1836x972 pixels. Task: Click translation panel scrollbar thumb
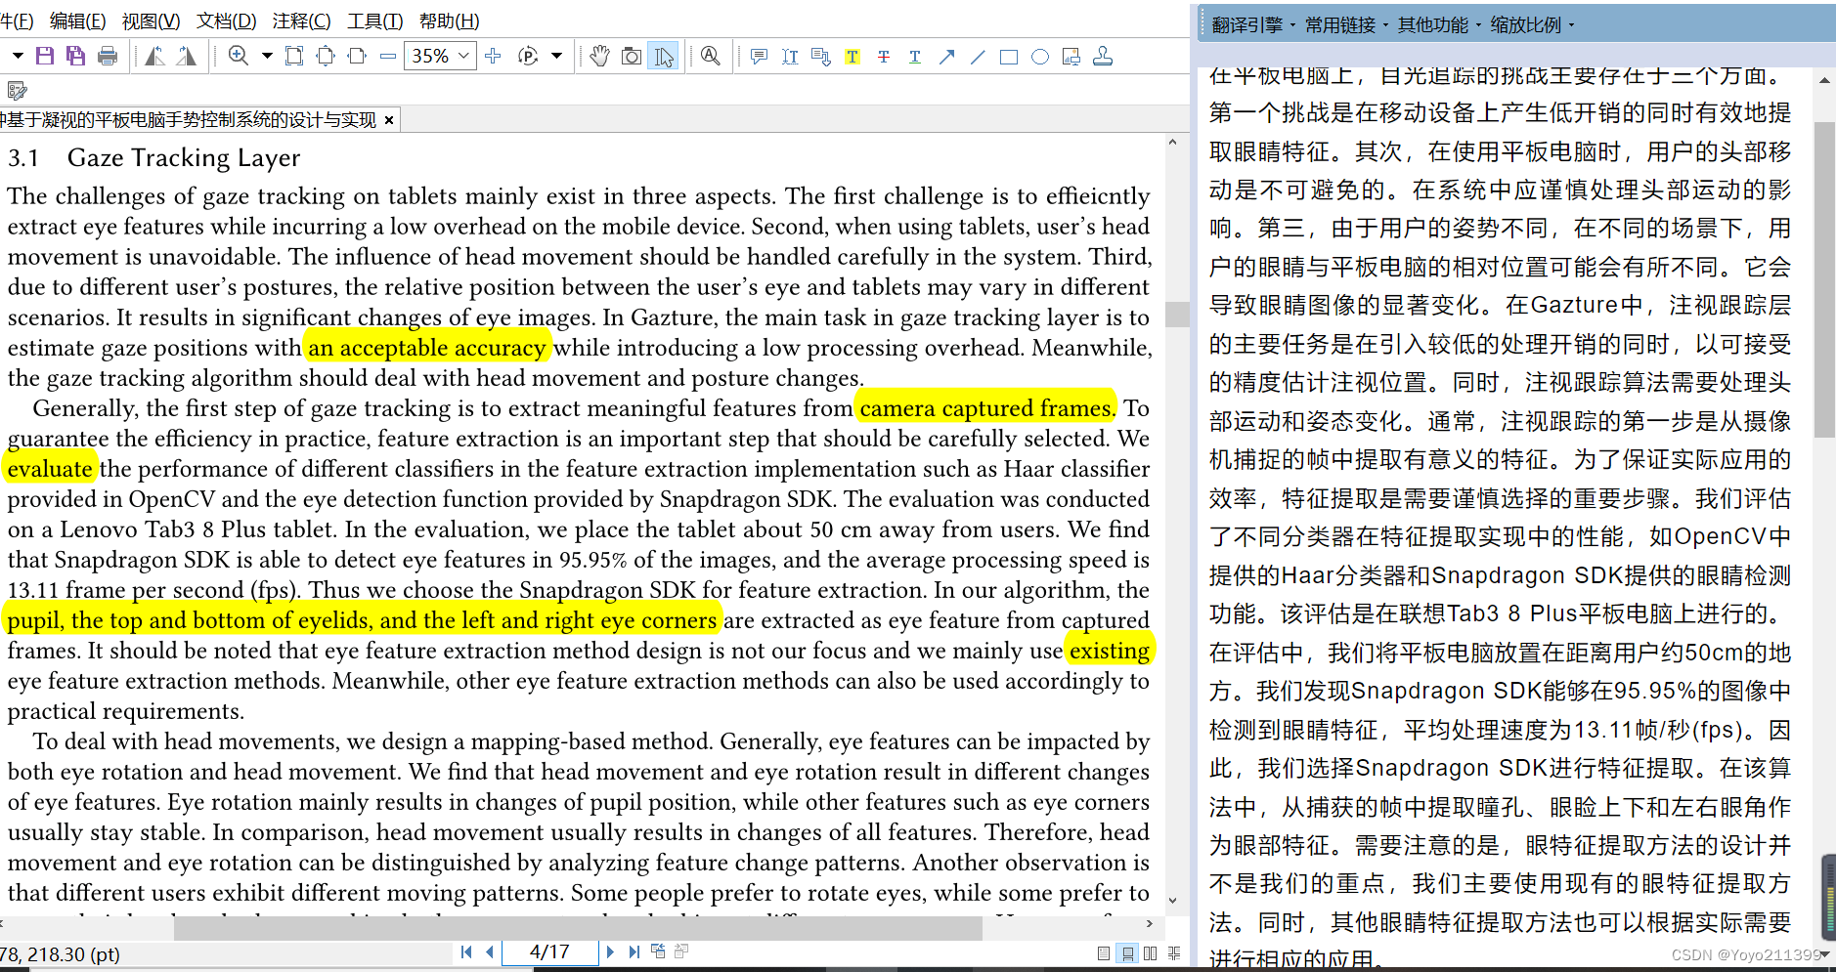[x=1824, y=279]
